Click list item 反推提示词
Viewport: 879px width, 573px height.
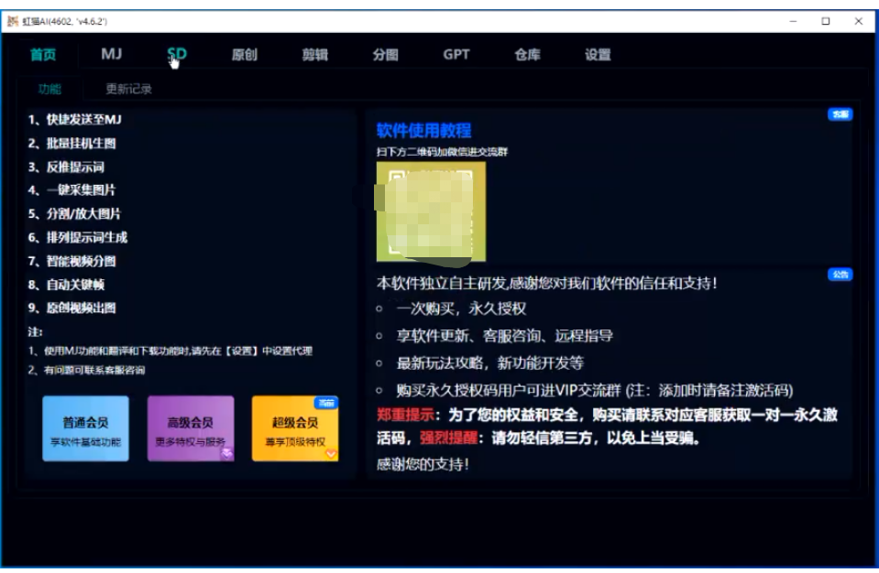66,167
